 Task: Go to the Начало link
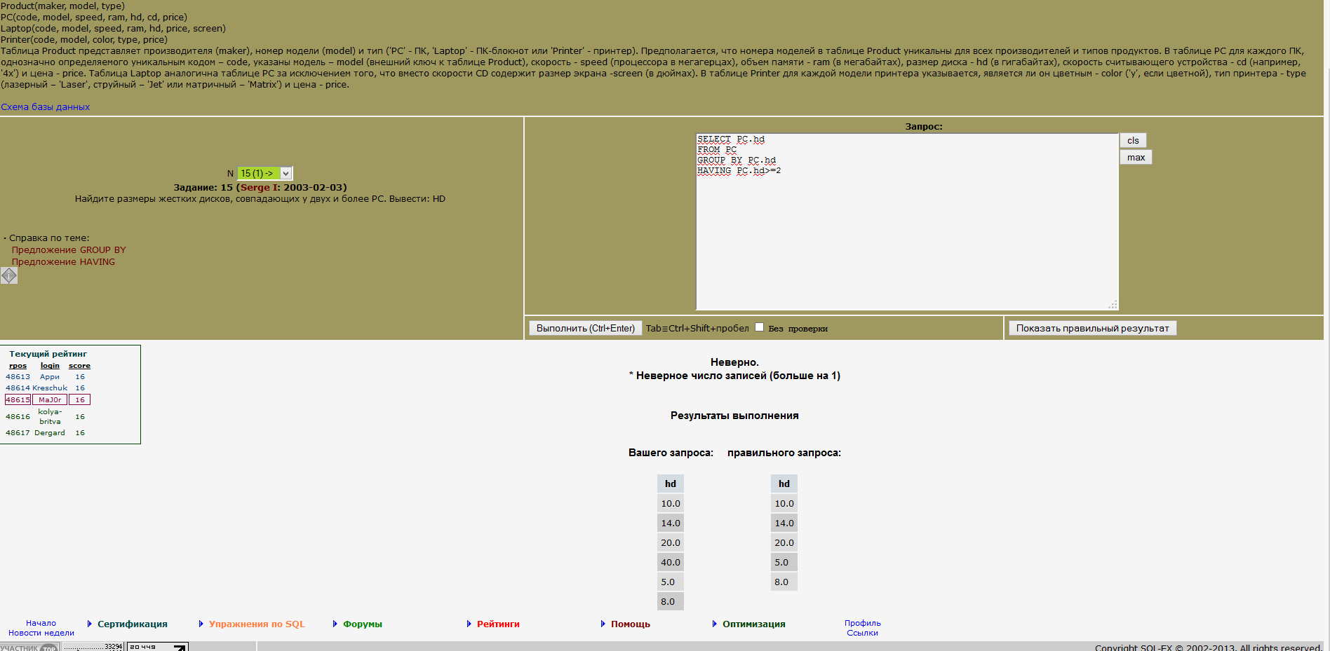pyautogui.click(x=41, y=623)
